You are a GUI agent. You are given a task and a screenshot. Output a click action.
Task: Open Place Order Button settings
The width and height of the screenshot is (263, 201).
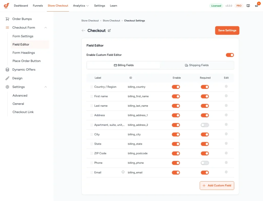tap(26, 61)
